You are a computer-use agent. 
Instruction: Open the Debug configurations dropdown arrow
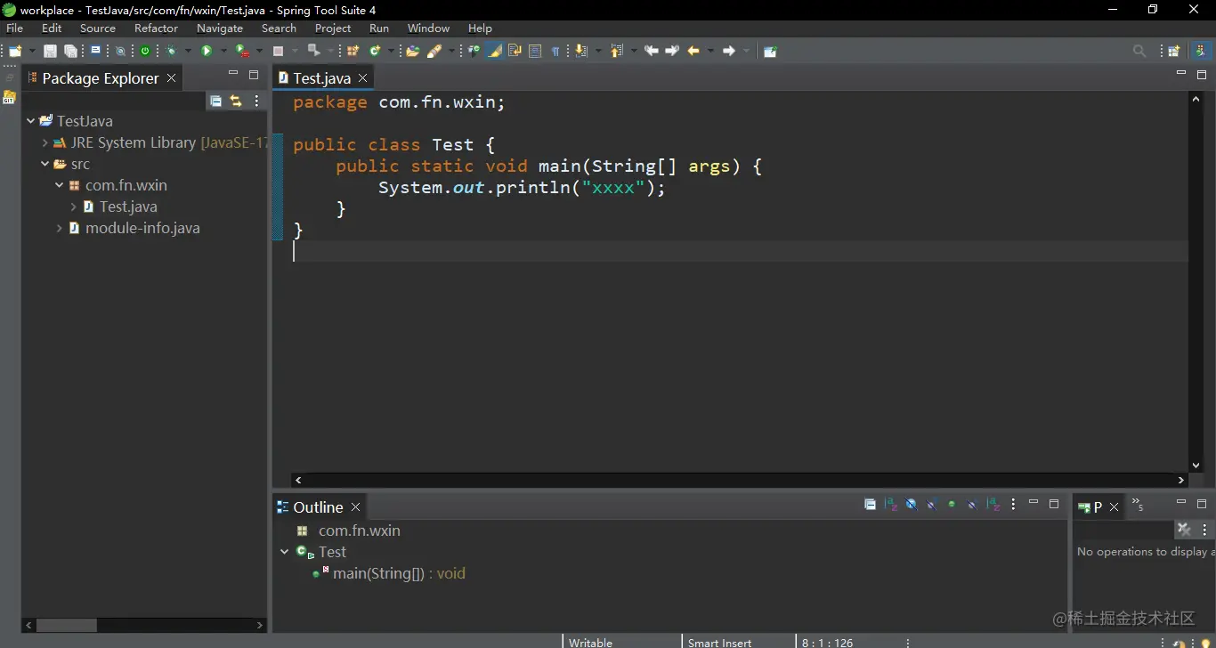coord(188,52)
